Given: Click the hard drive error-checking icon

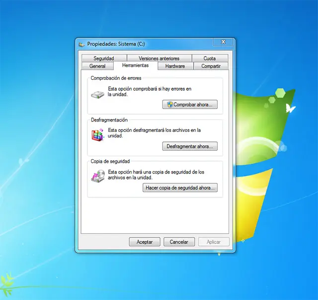Looking at the screenshot, I should pos(98,94).
